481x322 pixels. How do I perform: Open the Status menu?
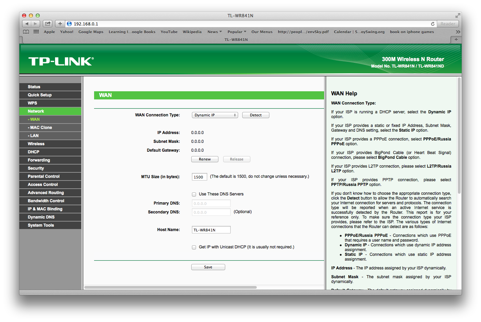point(50,87)
